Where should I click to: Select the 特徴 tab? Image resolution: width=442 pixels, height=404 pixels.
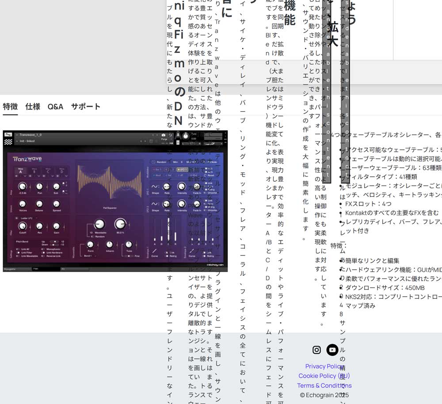[11, 107]
